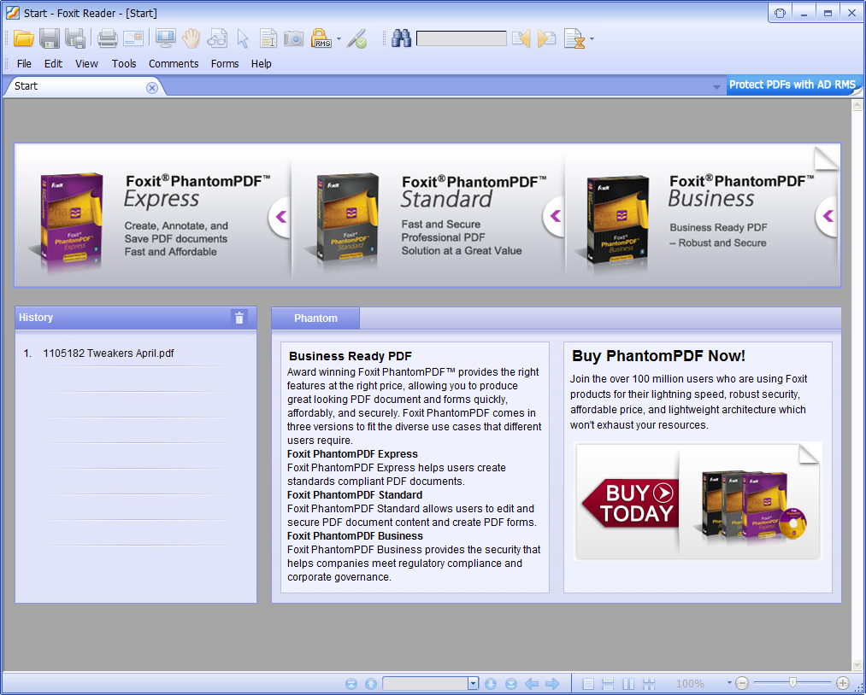Open the page number combo box
Viewport: 866px width, 695px height.
pyautogui.click(x=430, y=684)
